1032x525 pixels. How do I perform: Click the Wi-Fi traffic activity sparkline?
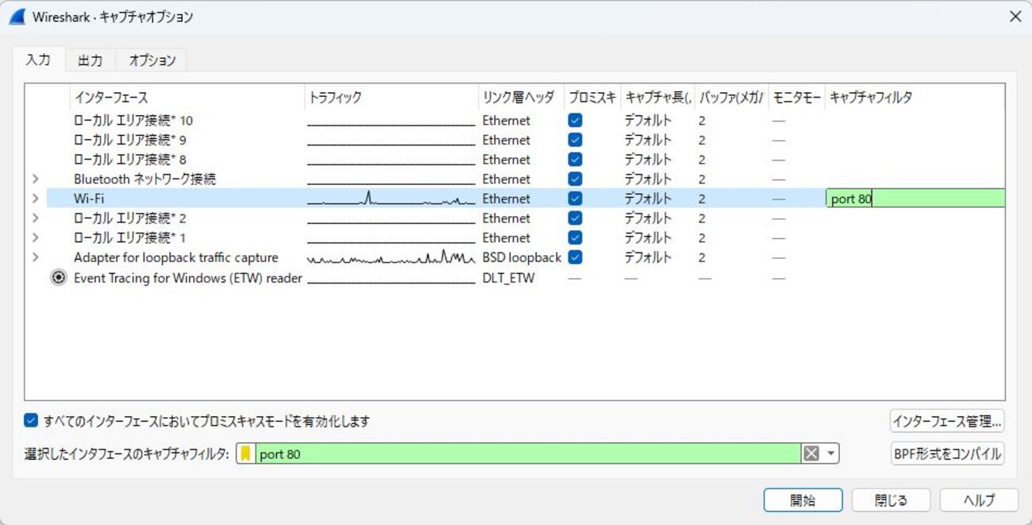click(389, 198)
